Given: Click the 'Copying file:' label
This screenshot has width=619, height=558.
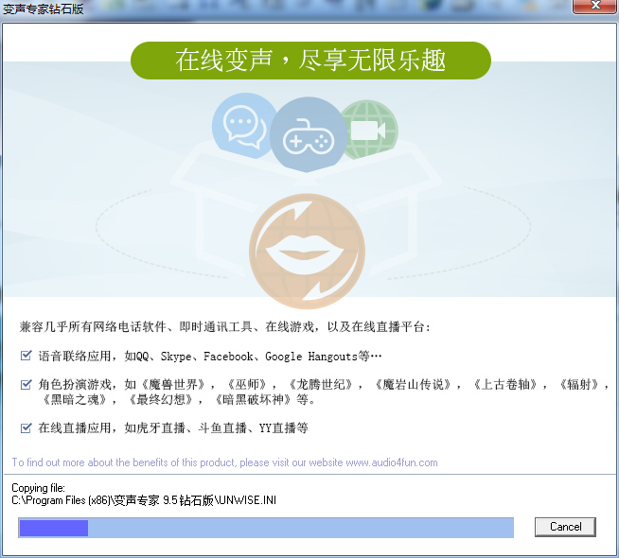Looking at the screenshot, I should click(x=38, y=488).
